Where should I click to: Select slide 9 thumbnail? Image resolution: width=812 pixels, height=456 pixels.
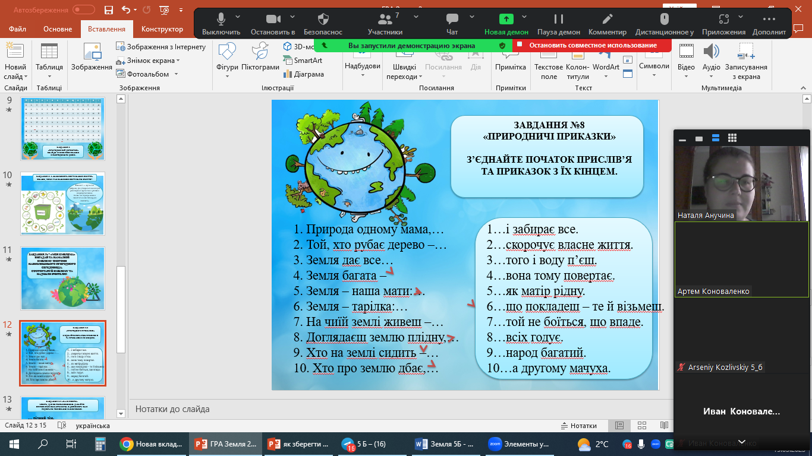pos(62,129)
